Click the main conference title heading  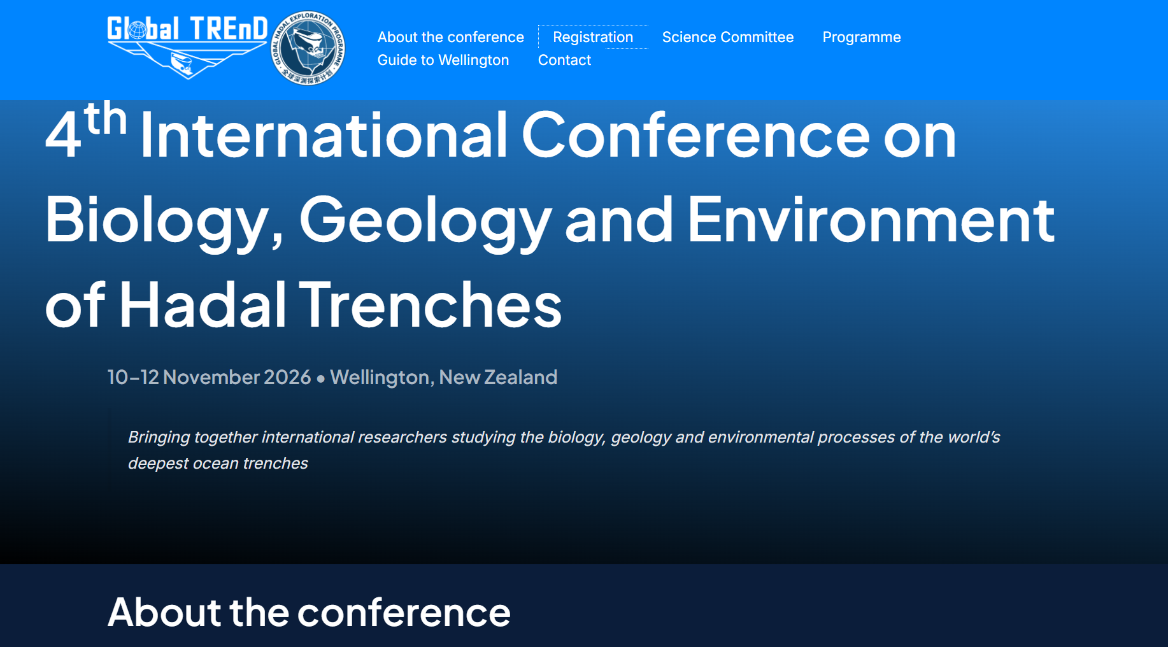(x=550, y=217)
